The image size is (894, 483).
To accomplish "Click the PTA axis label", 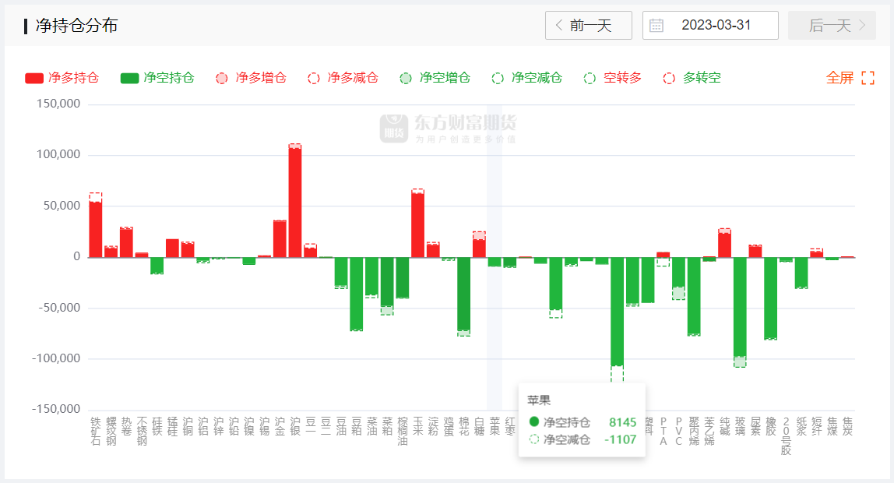I will pyautogui.click(x=663, y=431).
